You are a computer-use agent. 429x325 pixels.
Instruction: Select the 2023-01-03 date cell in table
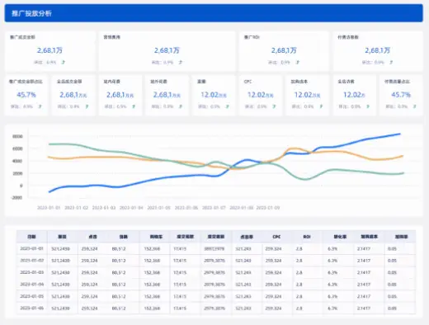tap(31, 272)
